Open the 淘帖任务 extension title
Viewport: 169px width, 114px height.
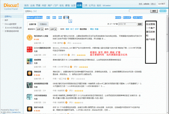click(37, 72)
